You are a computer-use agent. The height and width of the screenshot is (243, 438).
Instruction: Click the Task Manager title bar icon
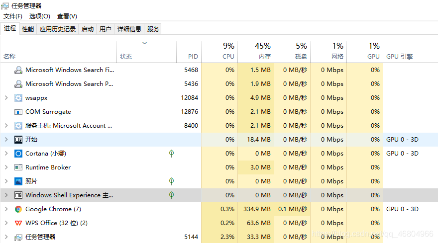(5, 6)
